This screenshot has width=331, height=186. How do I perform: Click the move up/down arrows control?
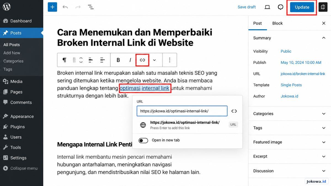(x=81, y=60)
